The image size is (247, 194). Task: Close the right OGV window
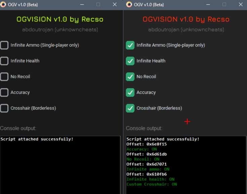pyautogui.click(x=241, y=5)
